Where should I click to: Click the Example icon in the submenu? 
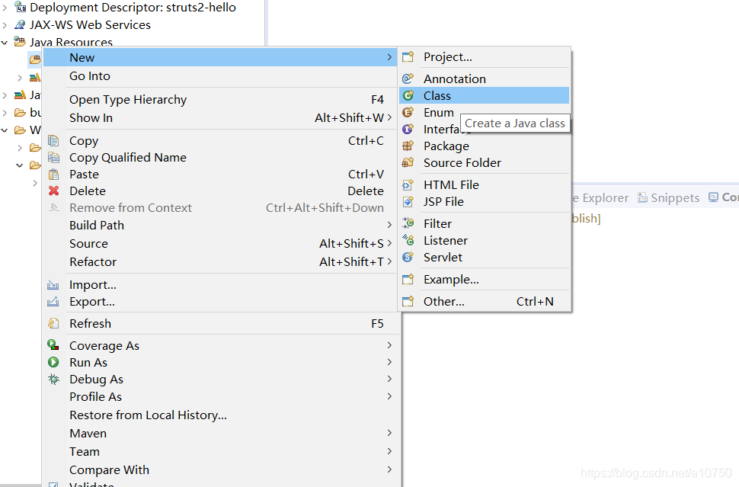tap(408, 280)
